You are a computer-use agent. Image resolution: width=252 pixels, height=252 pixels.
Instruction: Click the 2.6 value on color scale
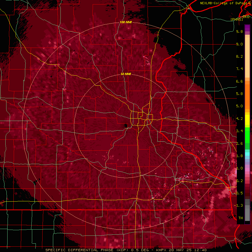tap(239, 144)
